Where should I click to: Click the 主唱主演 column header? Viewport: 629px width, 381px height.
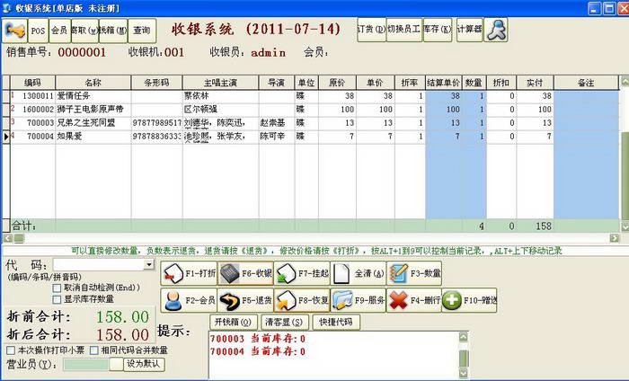point(221,83)
